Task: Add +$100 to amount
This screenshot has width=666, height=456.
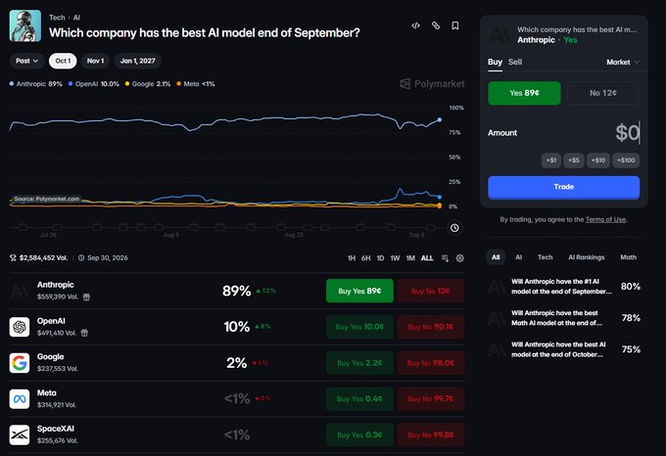Action: coord(626,160)
